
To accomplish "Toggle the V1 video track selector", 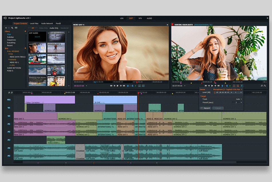I will point(9,108).
